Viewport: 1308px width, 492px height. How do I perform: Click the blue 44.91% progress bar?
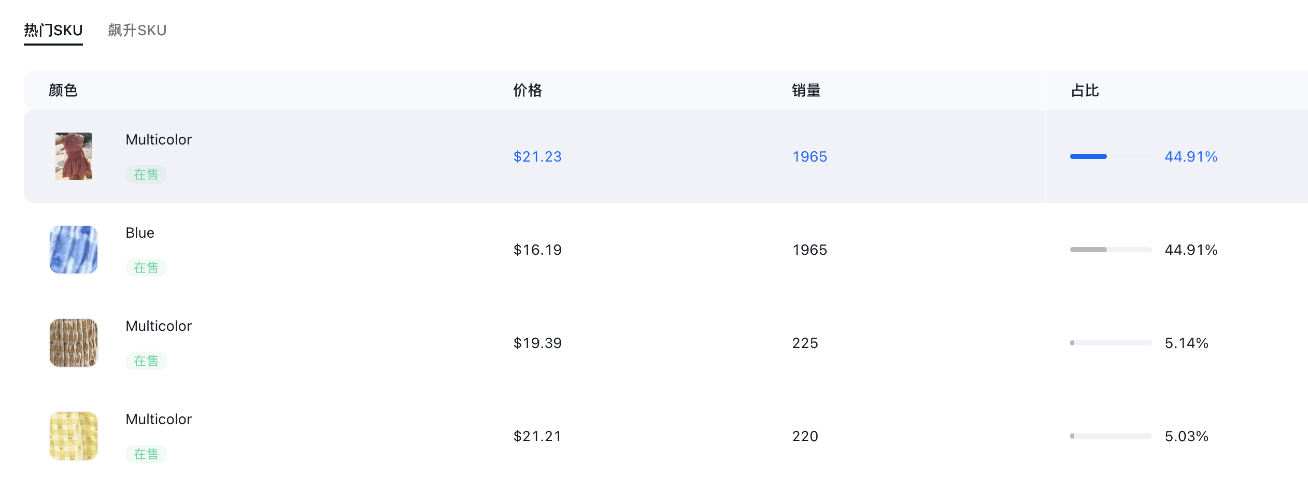tap(1111, 156)
